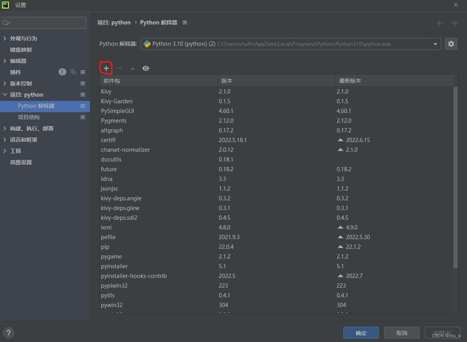Click the 取消 button
The height and width of the screenshot is (342, 467).
click(x=402, y=333)
